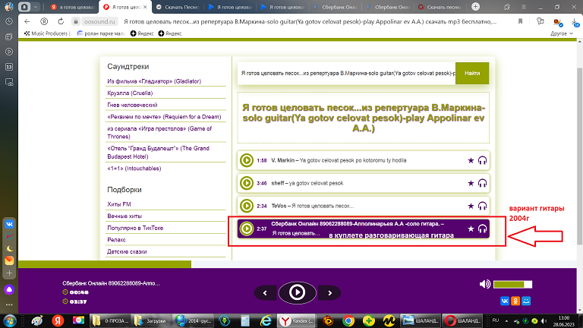The height and width of the screenshot is (328, 583).
Task: Share via Odnoklassniki icon in player
Action: tap(515, 301)
